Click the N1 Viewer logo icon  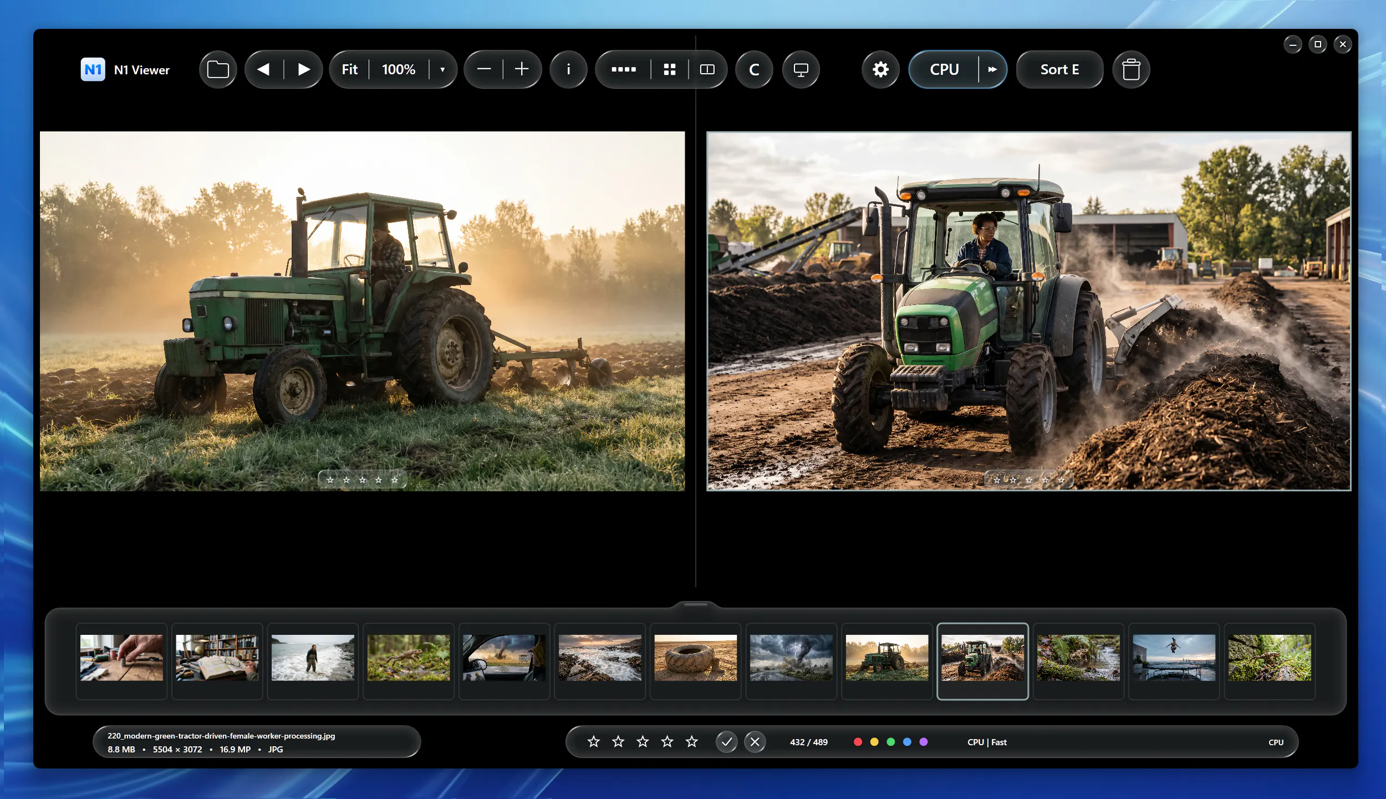tap(93, 69)
